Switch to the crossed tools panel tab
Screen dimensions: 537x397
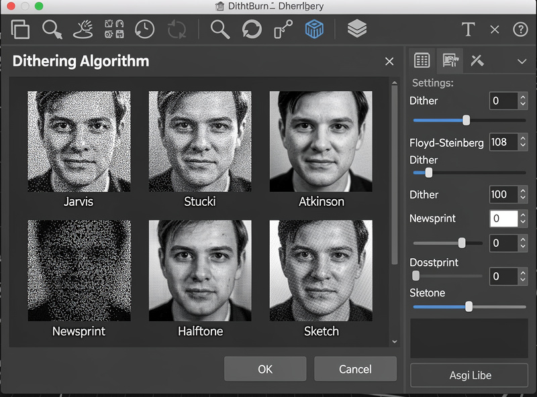[x=477, y=60]
